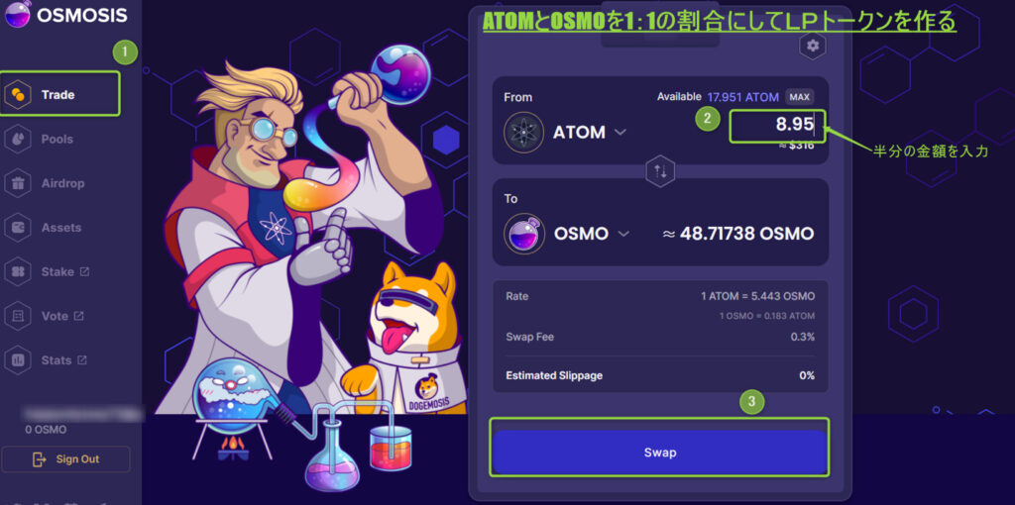Image resolution: width=1015 pixels, height=505 pixels.
Task: Click the Stake hexagon icon
Action: click(18, 272)
